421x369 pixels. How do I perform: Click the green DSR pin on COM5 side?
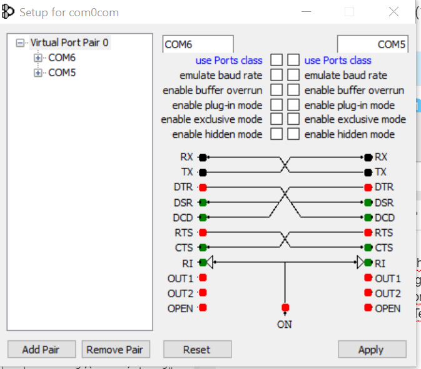pyautogui.click(x=368, y=202)
